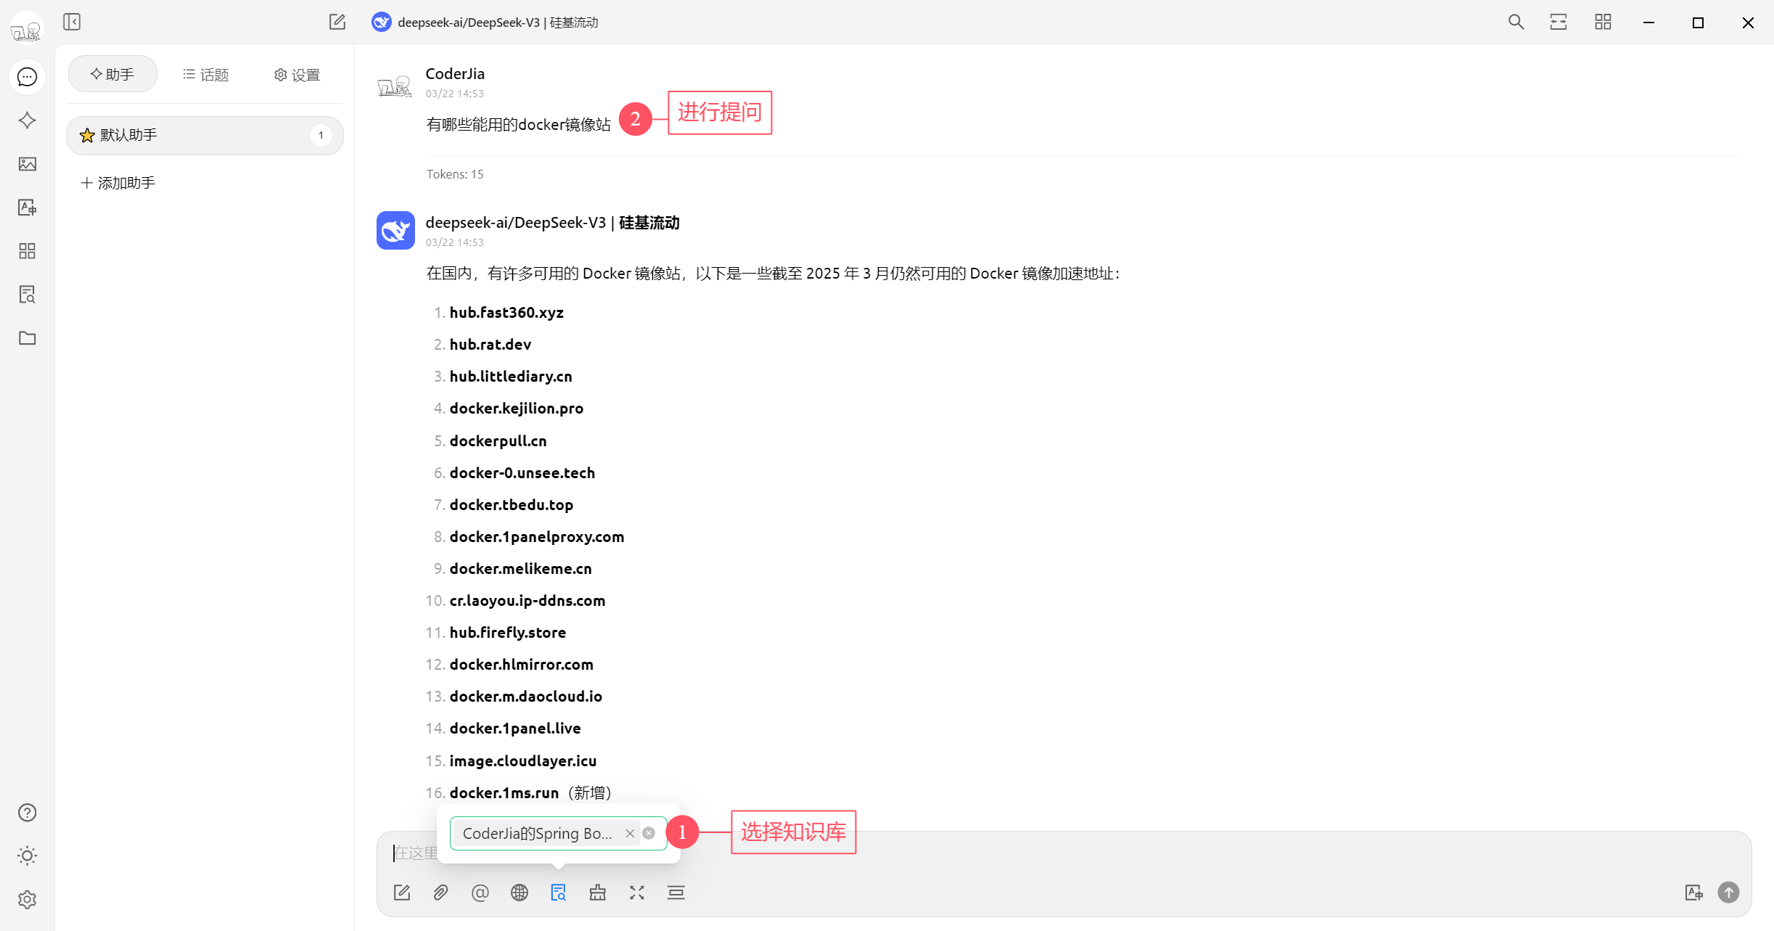1774x931 pixels.
Task: Create a new topic with the top edit icon
Action: point(337,22)
